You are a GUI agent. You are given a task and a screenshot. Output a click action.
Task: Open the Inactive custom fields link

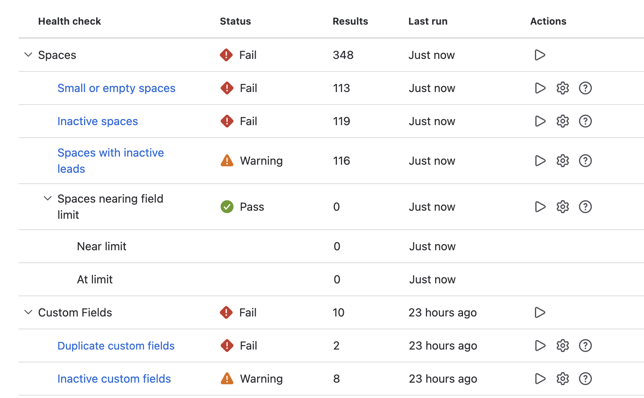pos(114,379)
